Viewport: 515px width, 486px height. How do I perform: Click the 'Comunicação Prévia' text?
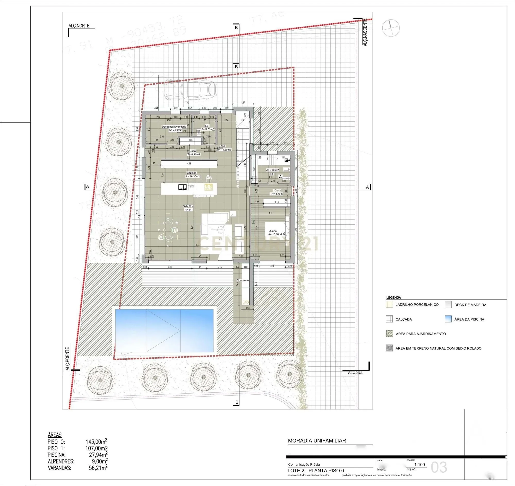(x=304, y=464)
